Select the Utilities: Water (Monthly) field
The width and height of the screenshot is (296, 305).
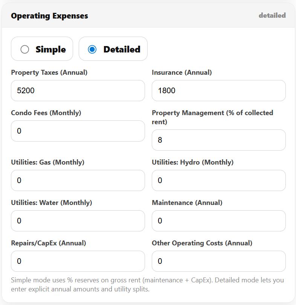(x=78, y=221)
